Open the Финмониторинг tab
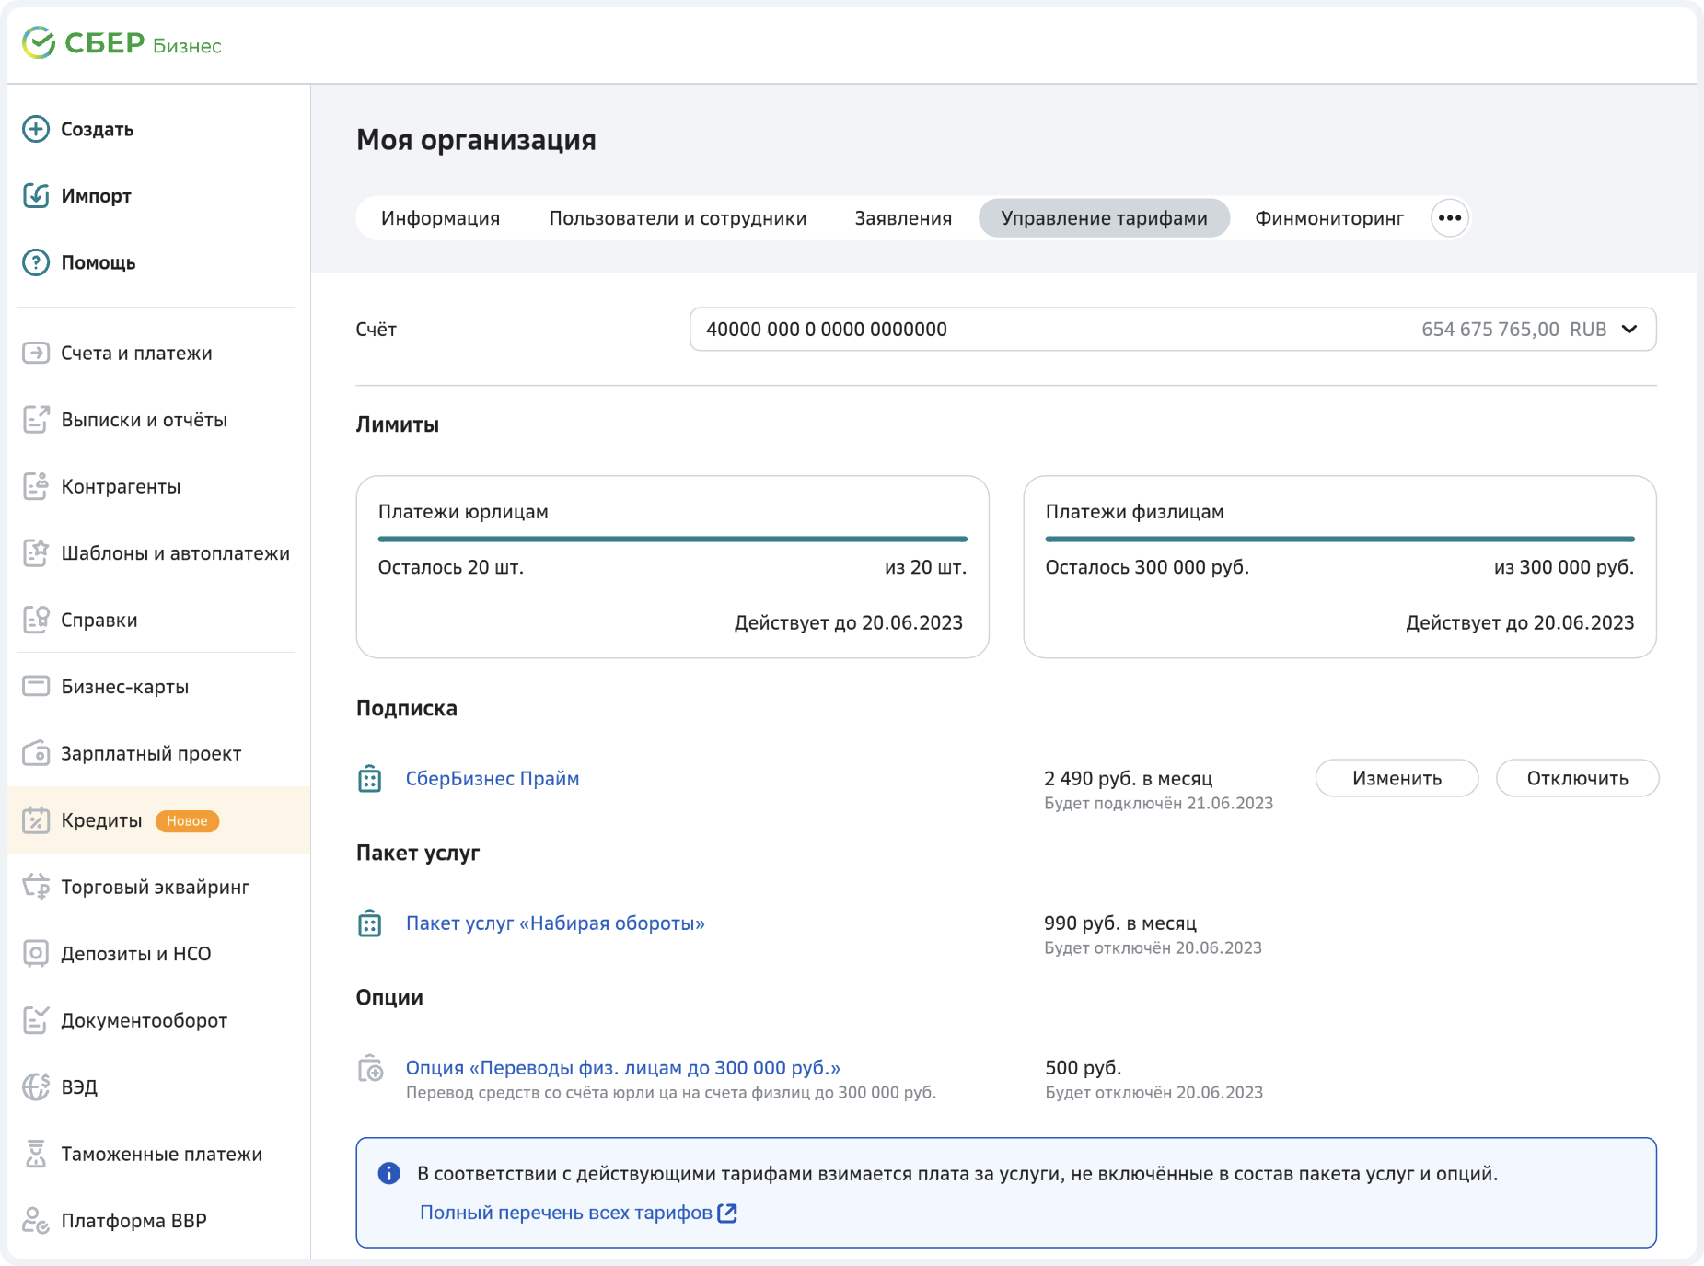 click(x=1329, y=218)
